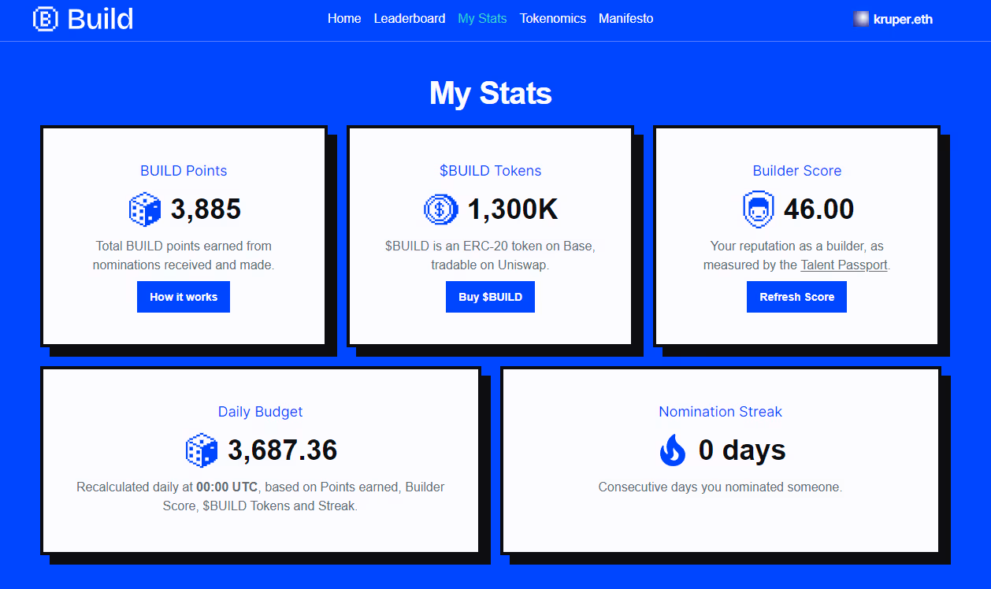Click the Build wordmark text in header
Image resolution: width=991 pixels, height=589 pixels.
(x=100, y=19)
